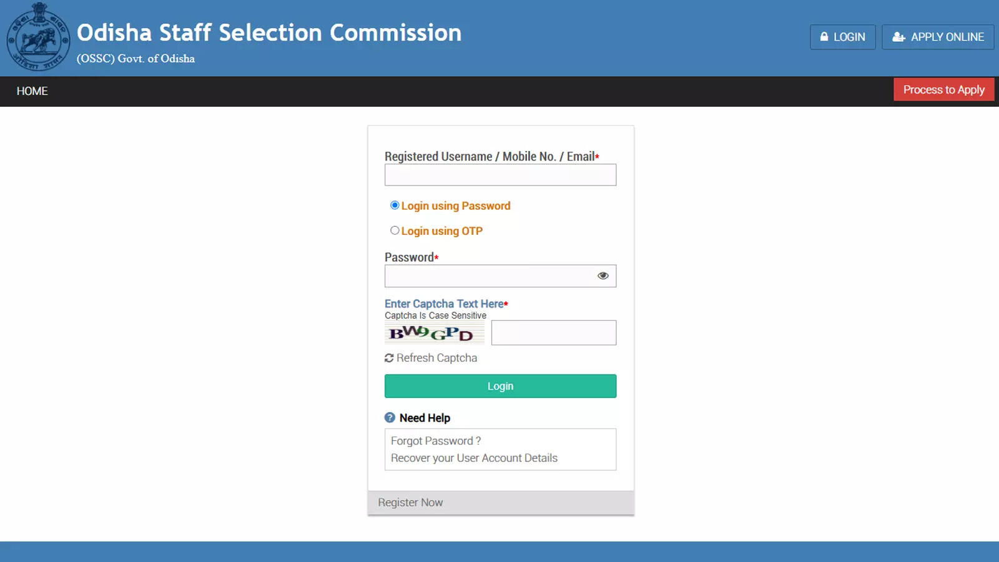The image size is (999, 562).
Task: Click the red Process to Apply banner
Action: (943, 89)
